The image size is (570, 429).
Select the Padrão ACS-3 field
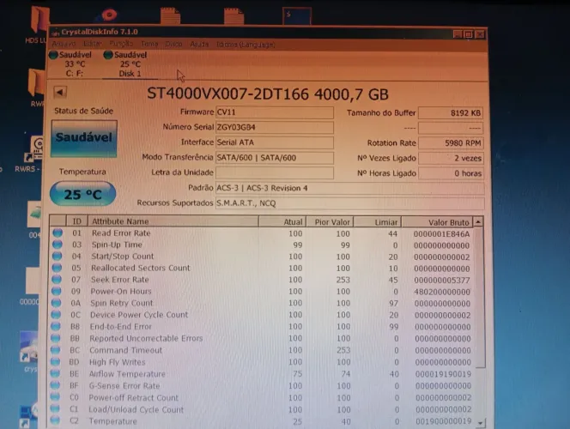(x=349, y=188)
